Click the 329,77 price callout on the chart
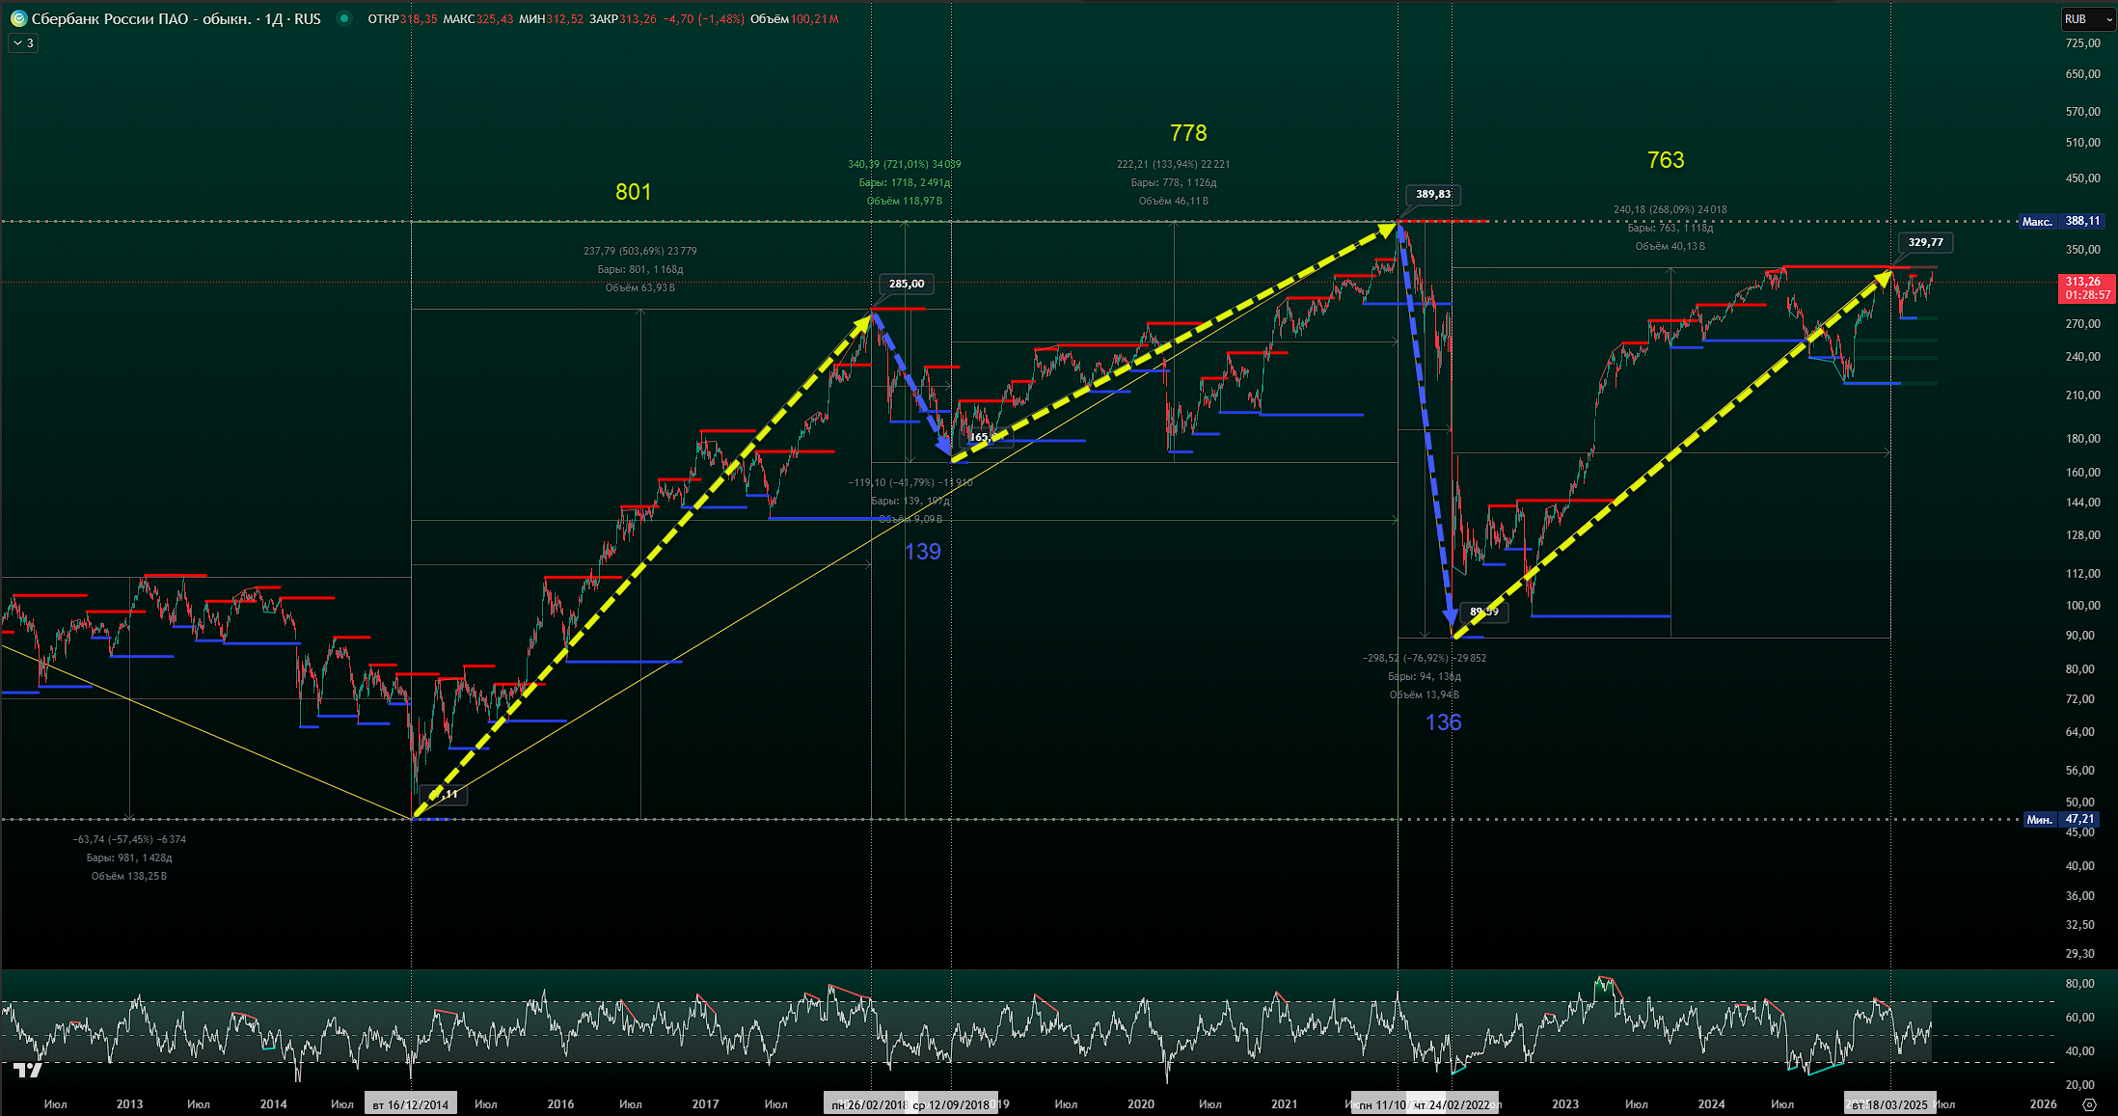 (1926, 242)
